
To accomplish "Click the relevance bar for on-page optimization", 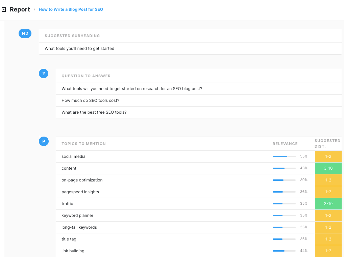I will [x=284, y=180].
